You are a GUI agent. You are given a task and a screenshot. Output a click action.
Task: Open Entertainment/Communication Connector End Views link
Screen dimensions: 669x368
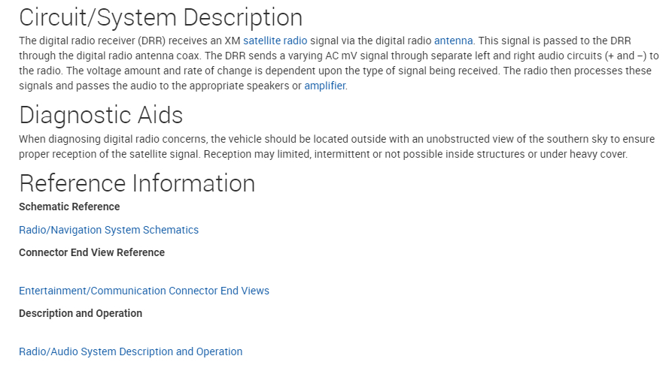144,291
